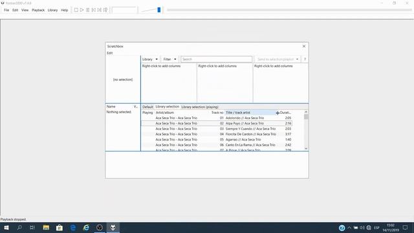The height and width of the screenshot is (233, 414).
Task: Select track 02 Alpa Puyo
Action: (217, 124)
